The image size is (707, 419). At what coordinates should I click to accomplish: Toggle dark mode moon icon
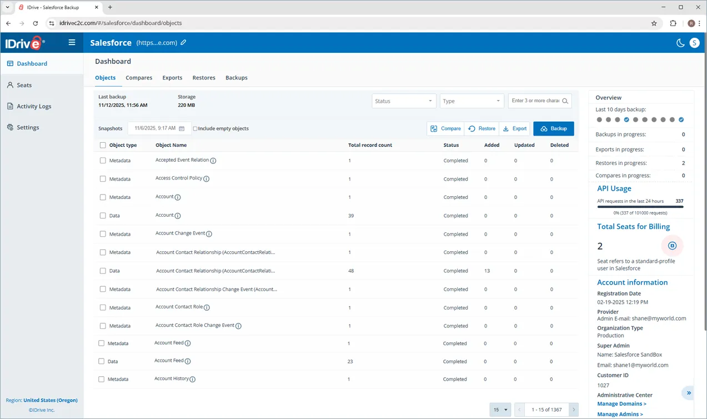click(x=680, y=43)
